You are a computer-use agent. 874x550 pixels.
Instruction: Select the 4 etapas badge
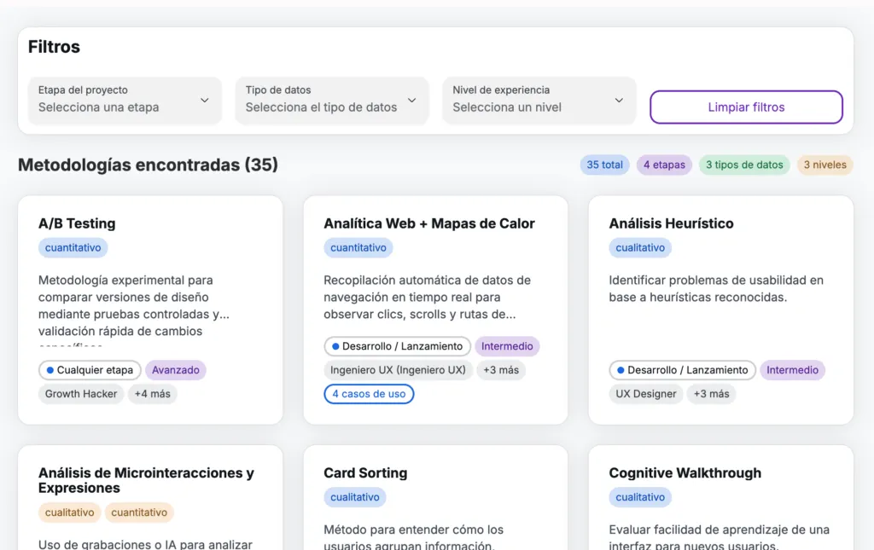664,165
